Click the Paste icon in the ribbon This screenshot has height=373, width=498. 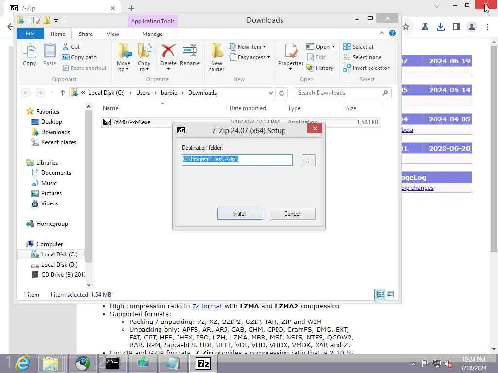(x=50, y=54)
